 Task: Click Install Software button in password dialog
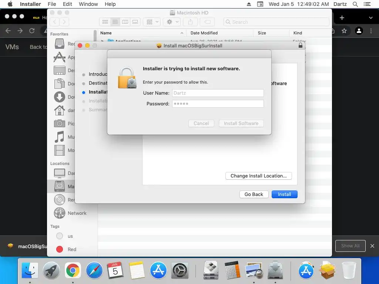tap(241, 124)
